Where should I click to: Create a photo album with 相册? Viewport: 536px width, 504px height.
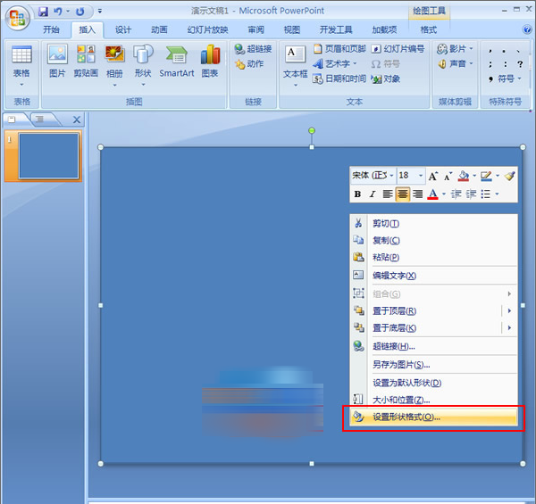coord(114,65)
